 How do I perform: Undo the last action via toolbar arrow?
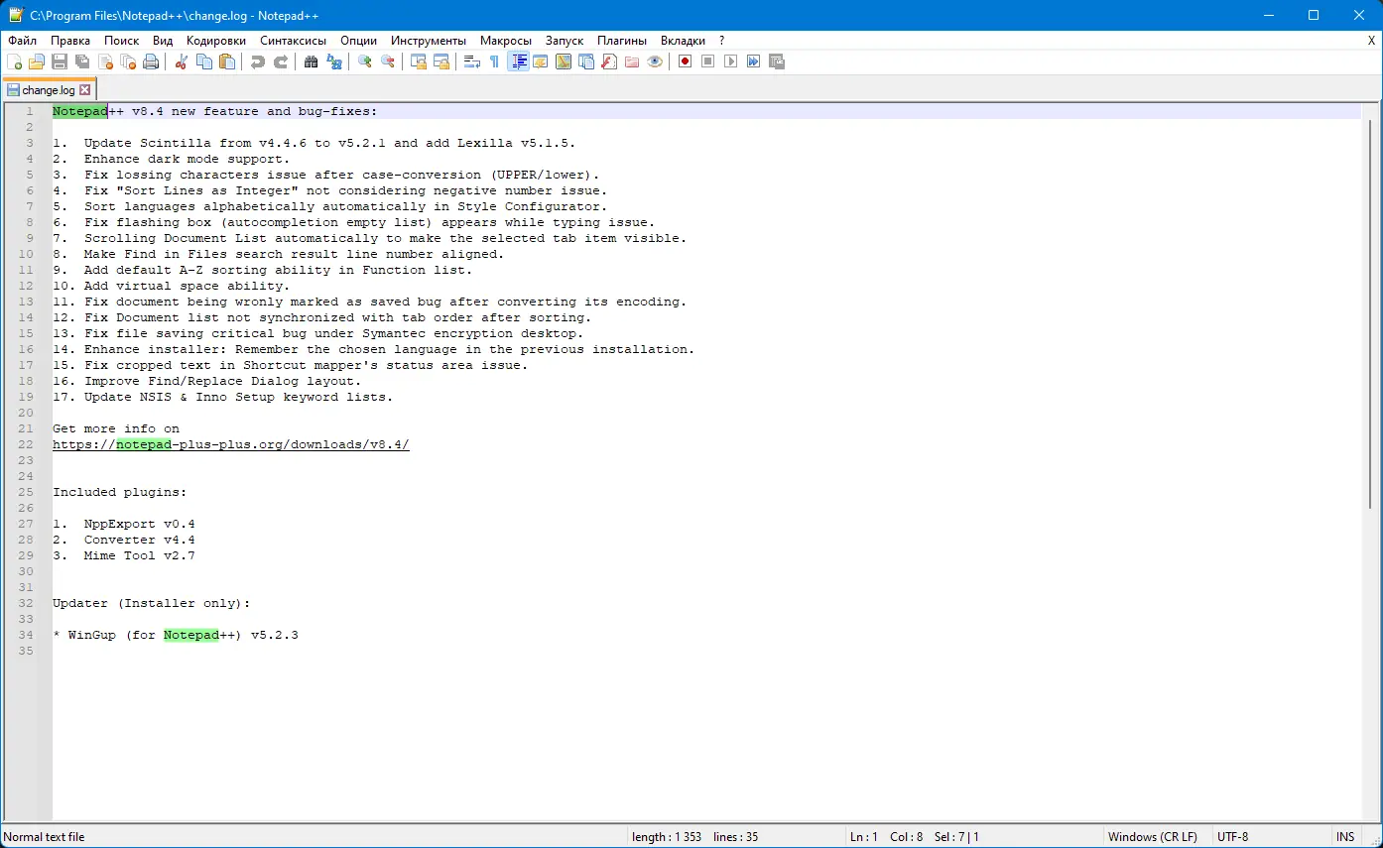[258, 61]
